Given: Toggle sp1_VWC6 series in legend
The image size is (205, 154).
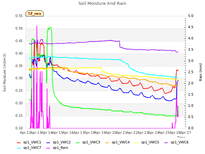Looking at the screenshot, I should coord(176,142).
